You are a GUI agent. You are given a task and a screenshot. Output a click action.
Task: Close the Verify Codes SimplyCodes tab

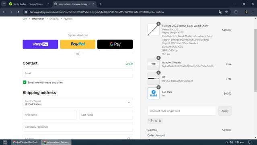point(48,4)
